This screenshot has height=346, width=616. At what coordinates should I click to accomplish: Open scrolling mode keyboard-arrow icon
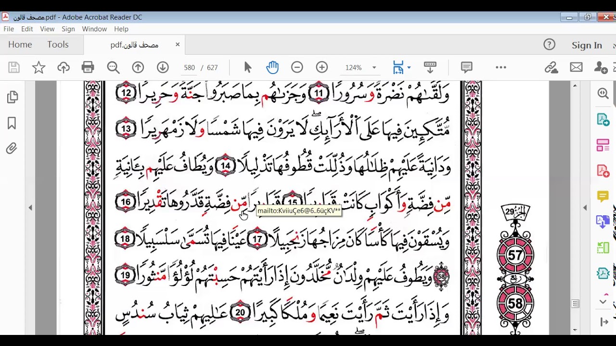pos(430,68)
